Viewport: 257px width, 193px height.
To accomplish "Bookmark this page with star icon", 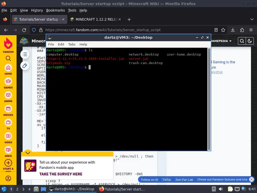I will pyautogui.click(x=223, y=30).
